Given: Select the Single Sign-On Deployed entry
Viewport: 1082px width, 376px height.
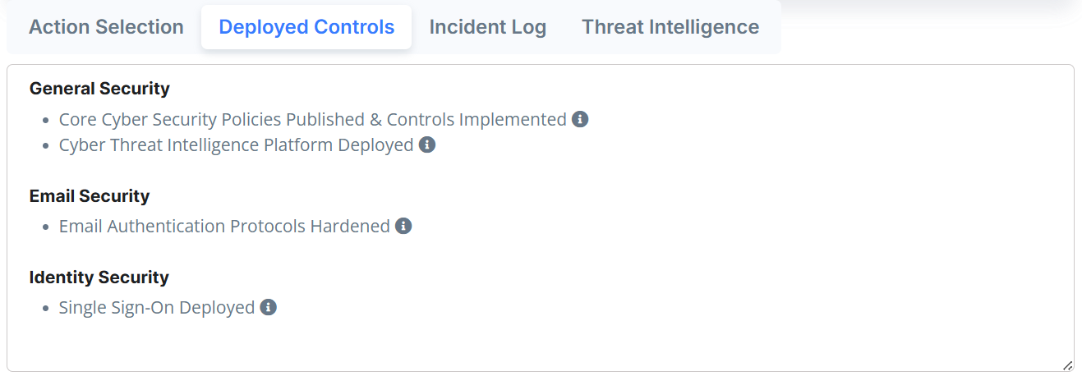Looking at the screenshot, I should (x=157, y=307).
